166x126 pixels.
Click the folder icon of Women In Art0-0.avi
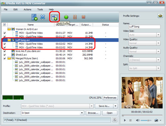(x=9, y=29)
